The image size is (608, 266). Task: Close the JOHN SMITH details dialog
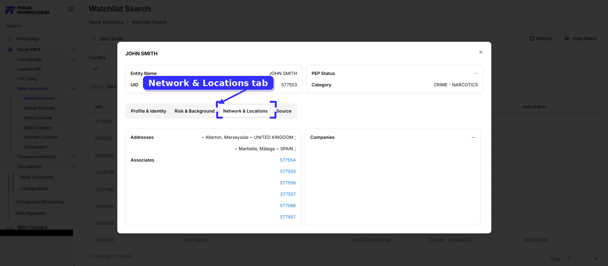coord(481,52)
